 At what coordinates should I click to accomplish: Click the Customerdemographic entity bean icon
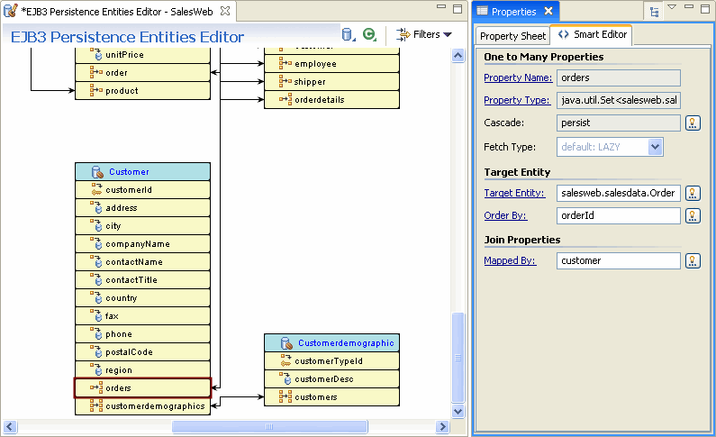click(286, 343)
